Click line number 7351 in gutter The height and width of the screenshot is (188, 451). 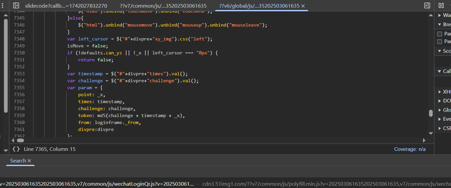19,60
